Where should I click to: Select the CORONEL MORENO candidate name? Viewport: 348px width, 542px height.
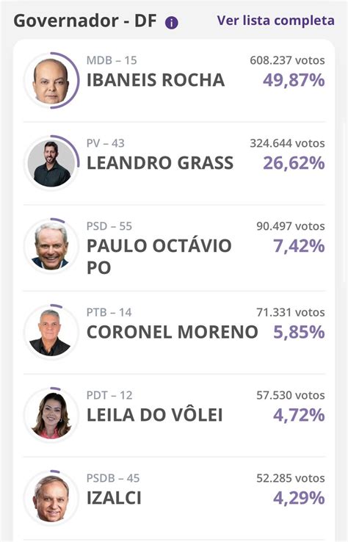pos(172,332)
